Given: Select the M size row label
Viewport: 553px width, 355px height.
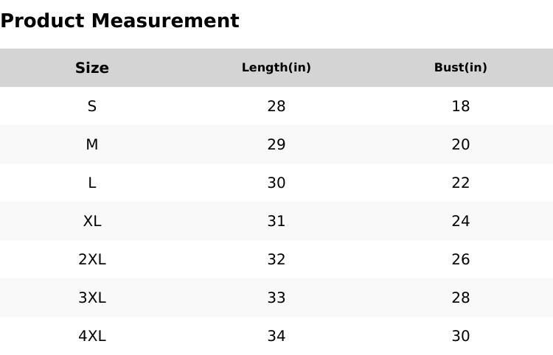Looking at the screenshot, I should point(92,144).
